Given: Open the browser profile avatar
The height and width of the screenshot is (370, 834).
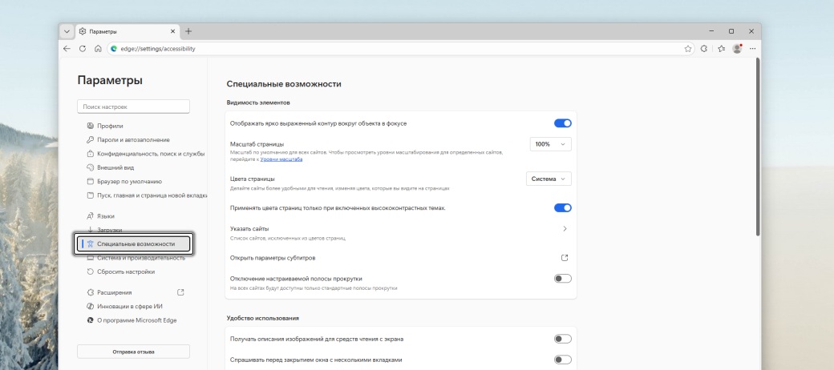Looking at the screenshot, I should 737,48.
